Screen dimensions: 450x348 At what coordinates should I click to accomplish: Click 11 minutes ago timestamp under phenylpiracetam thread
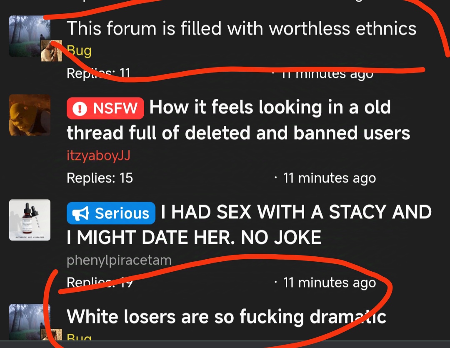pos(330,283)
